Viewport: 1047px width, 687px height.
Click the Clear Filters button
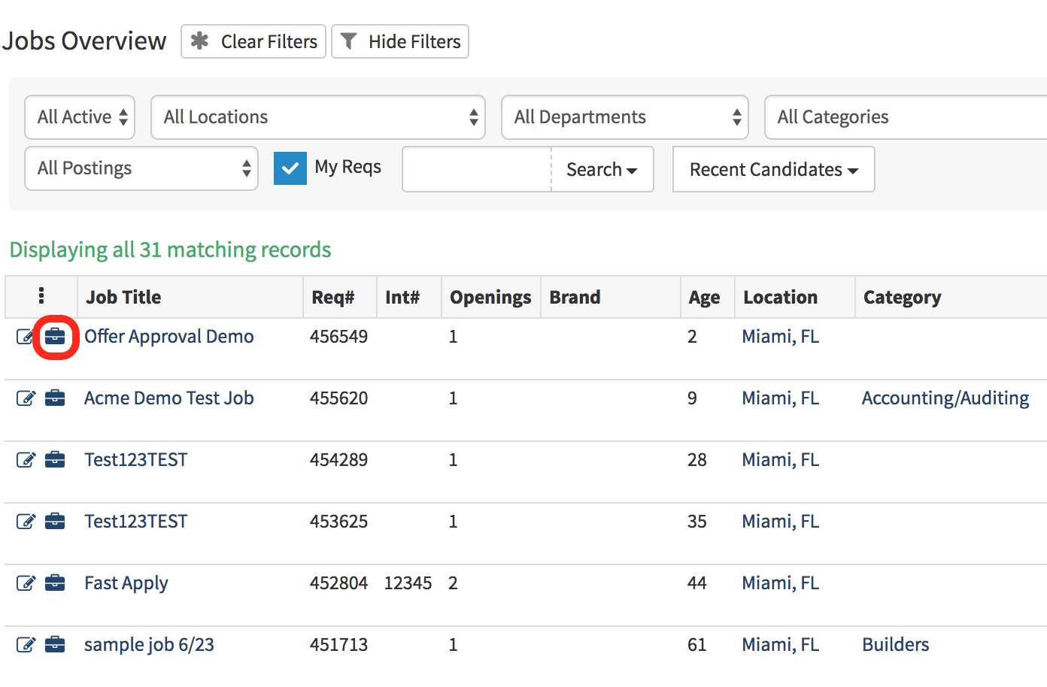tap(253, 41)
